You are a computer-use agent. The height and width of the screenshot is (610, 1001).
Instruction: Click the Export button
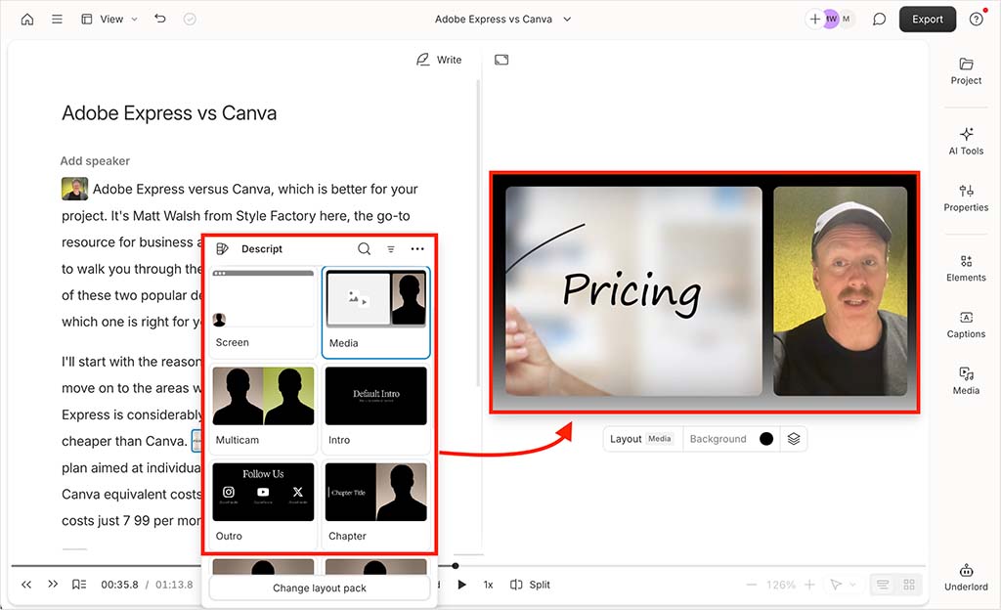click(927, 19)
